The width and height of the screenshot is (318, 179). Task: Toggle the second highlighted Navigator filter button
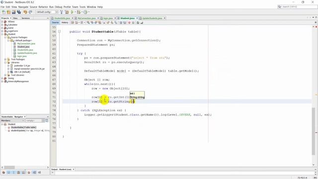pyautogui.click(x=8, y=173)
